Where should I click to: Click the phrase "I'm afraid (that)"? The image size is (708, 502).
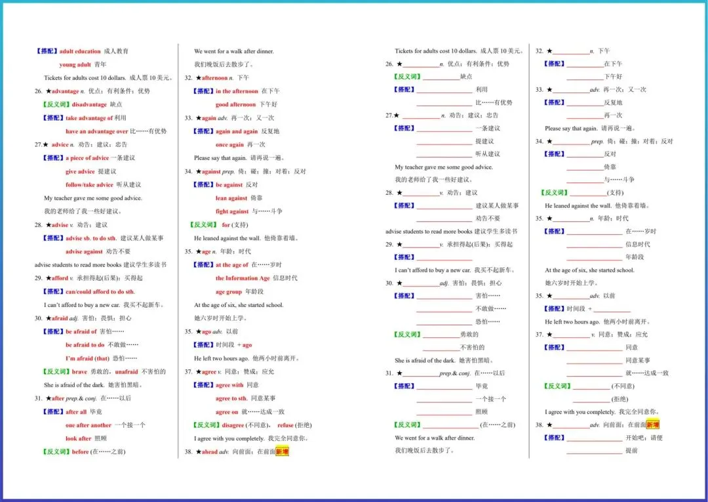pos(88,358)
